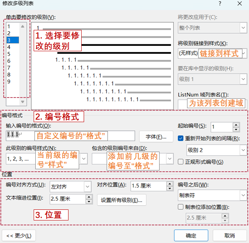Image resolution: width=249 pixels, height=243 pixels.
Task: Click 设置所有级别(E)... button
Action: [121, 200]
